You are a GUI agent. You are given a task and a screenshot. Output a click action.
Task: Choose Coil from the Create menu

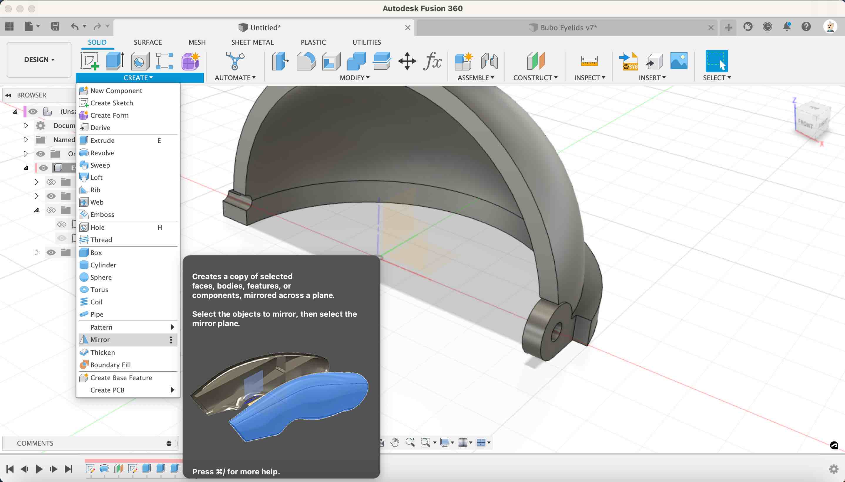coord(128,302)
